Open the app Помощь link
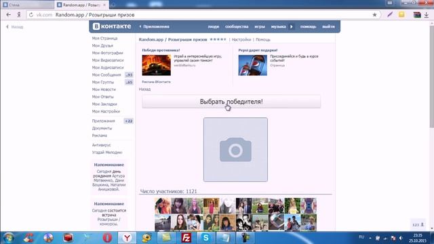Image resolution: width=434 pixels, height=244 pixels. coord(263,39)
